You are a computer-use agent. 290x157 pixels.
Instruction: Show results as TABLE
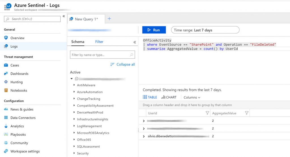coord(150,97)
